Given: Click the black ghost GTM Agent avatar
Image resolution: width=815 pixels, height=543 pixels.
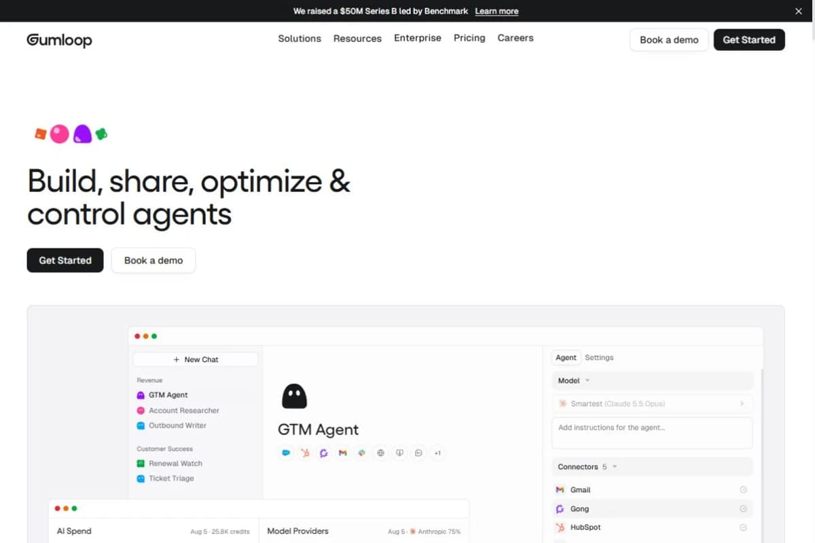Looking at the screenshot, I should (x=294, y=396).
